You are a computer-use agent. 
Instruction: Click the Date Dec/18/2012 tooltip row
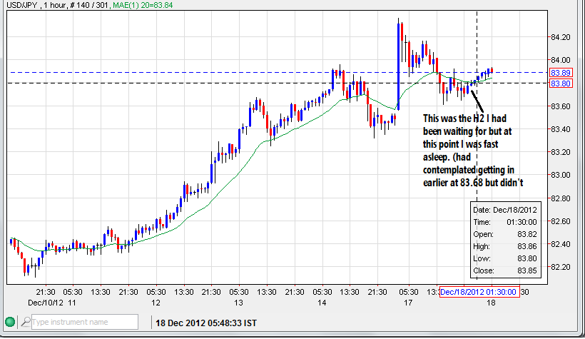(x=505, y=210)
